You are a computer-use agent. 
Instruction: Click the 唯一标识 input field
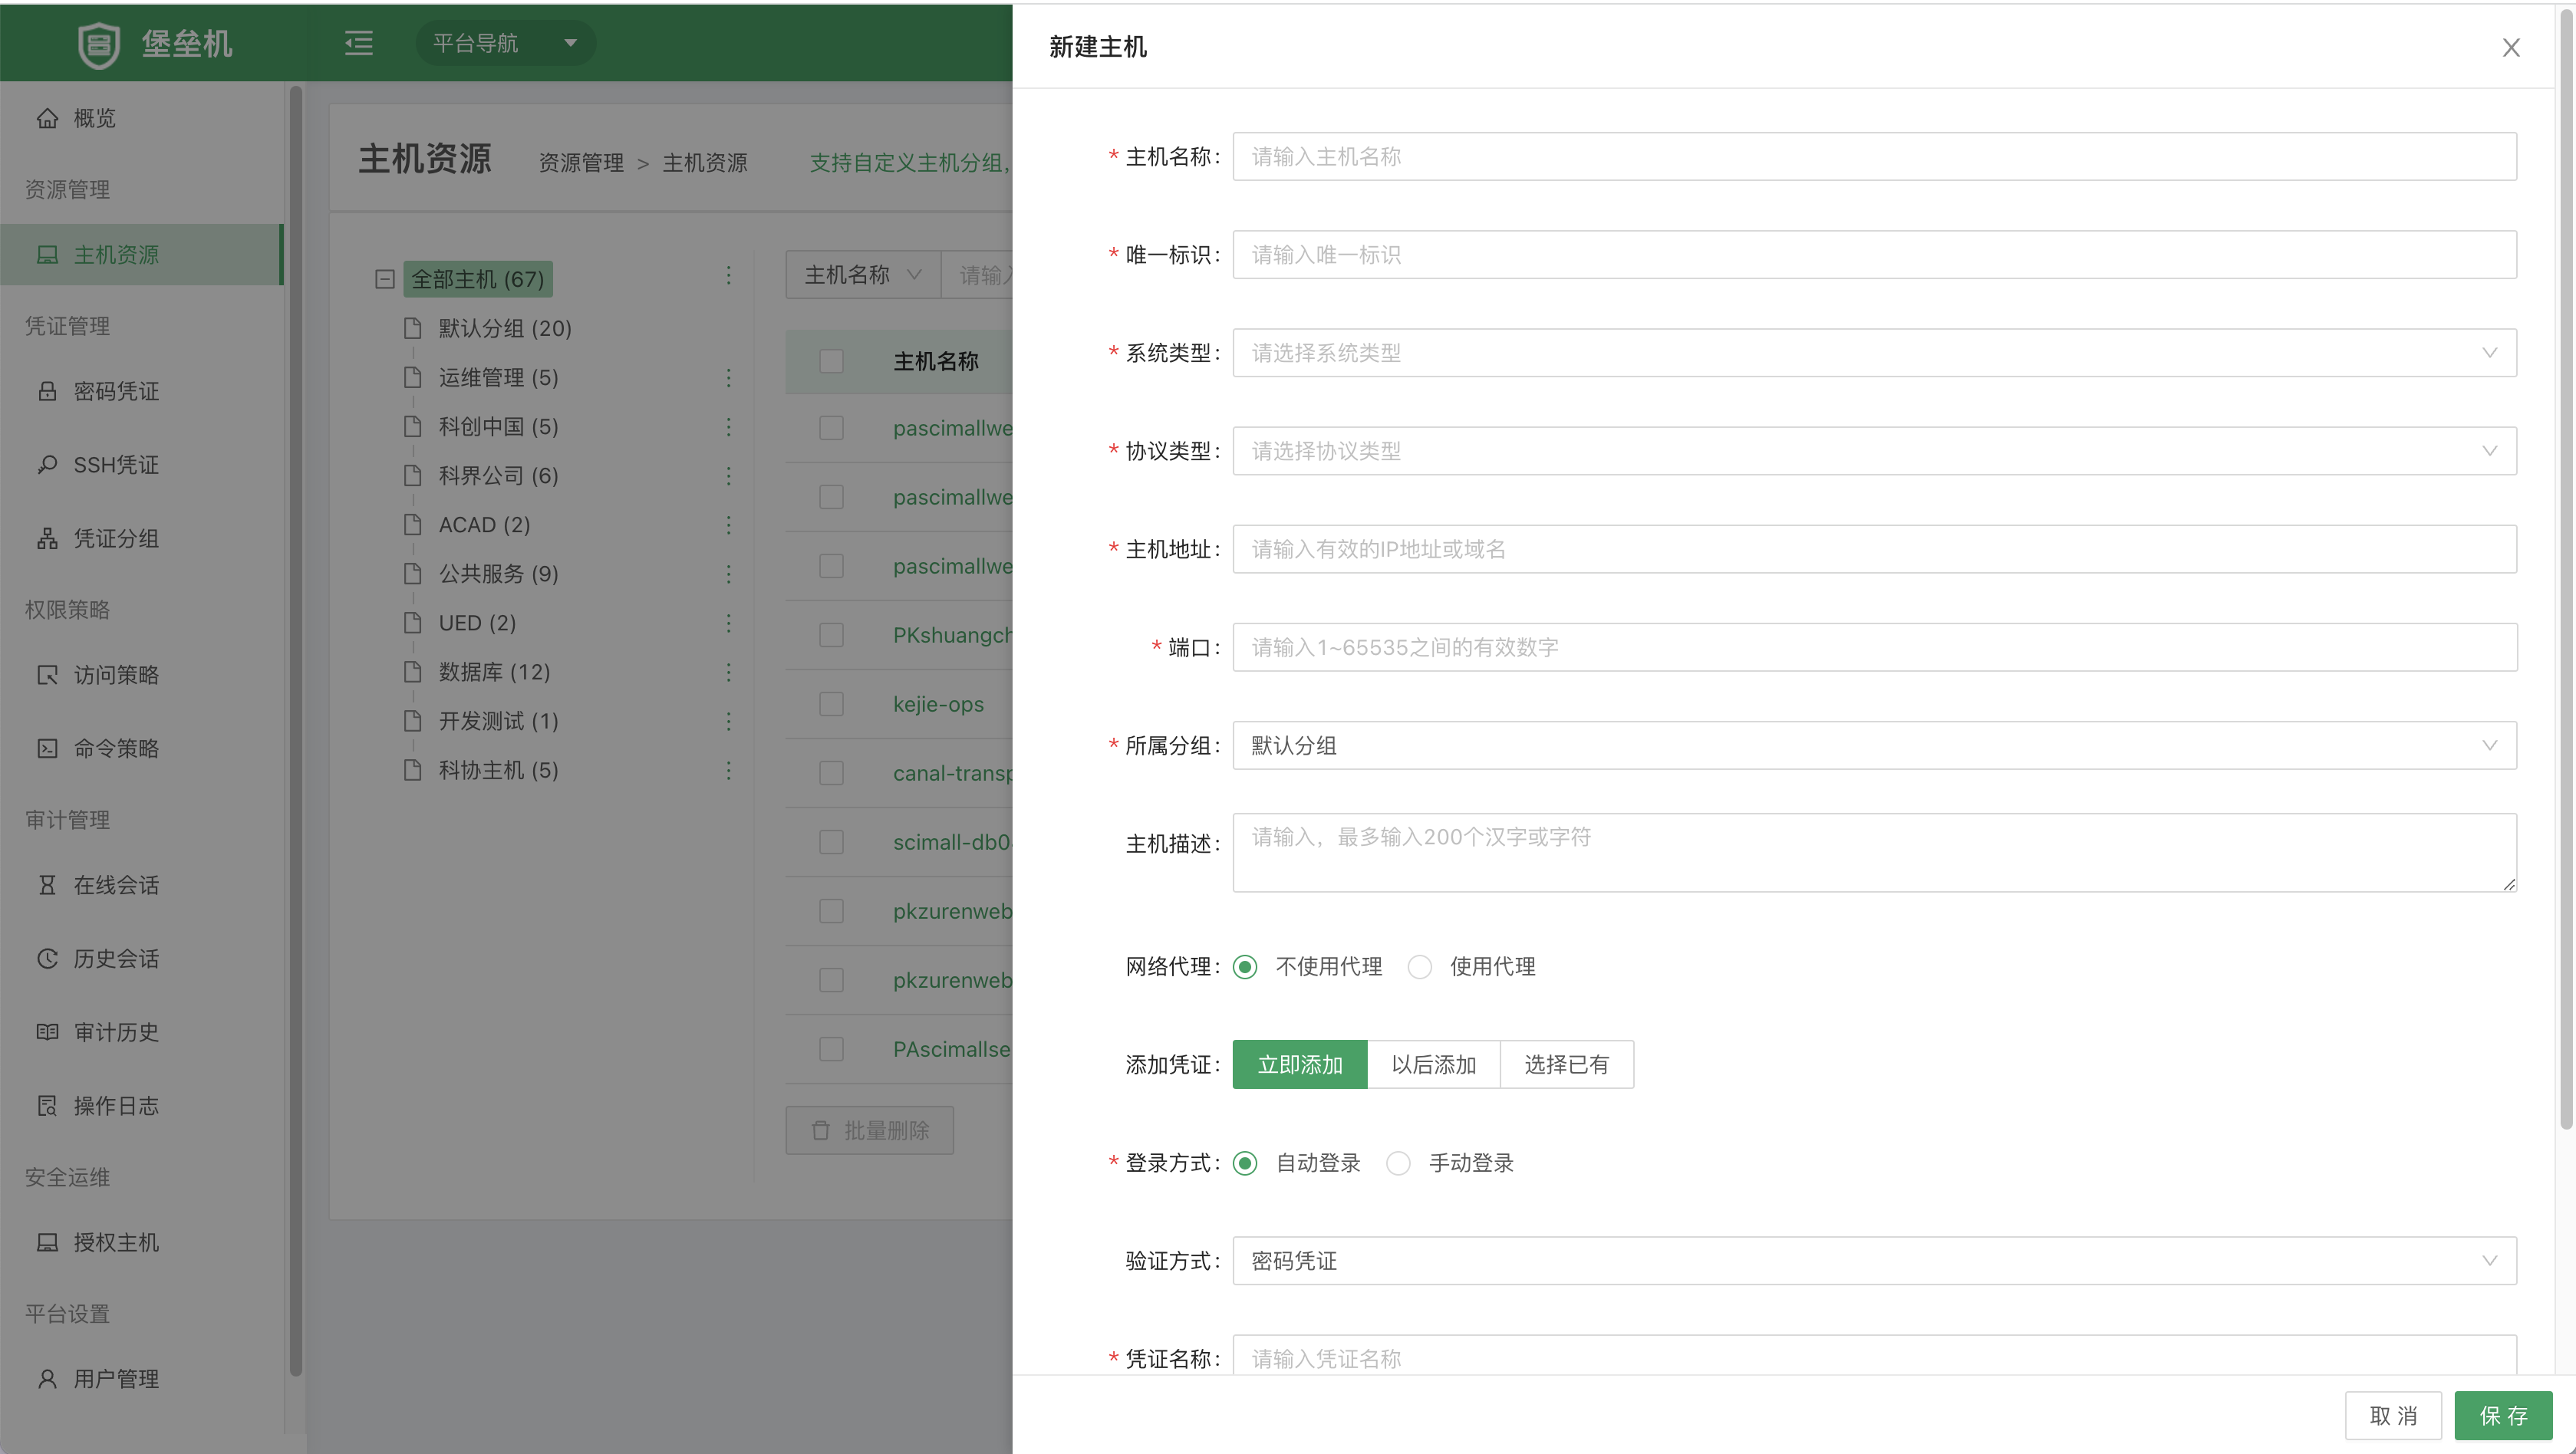(x=1874, y=255)
